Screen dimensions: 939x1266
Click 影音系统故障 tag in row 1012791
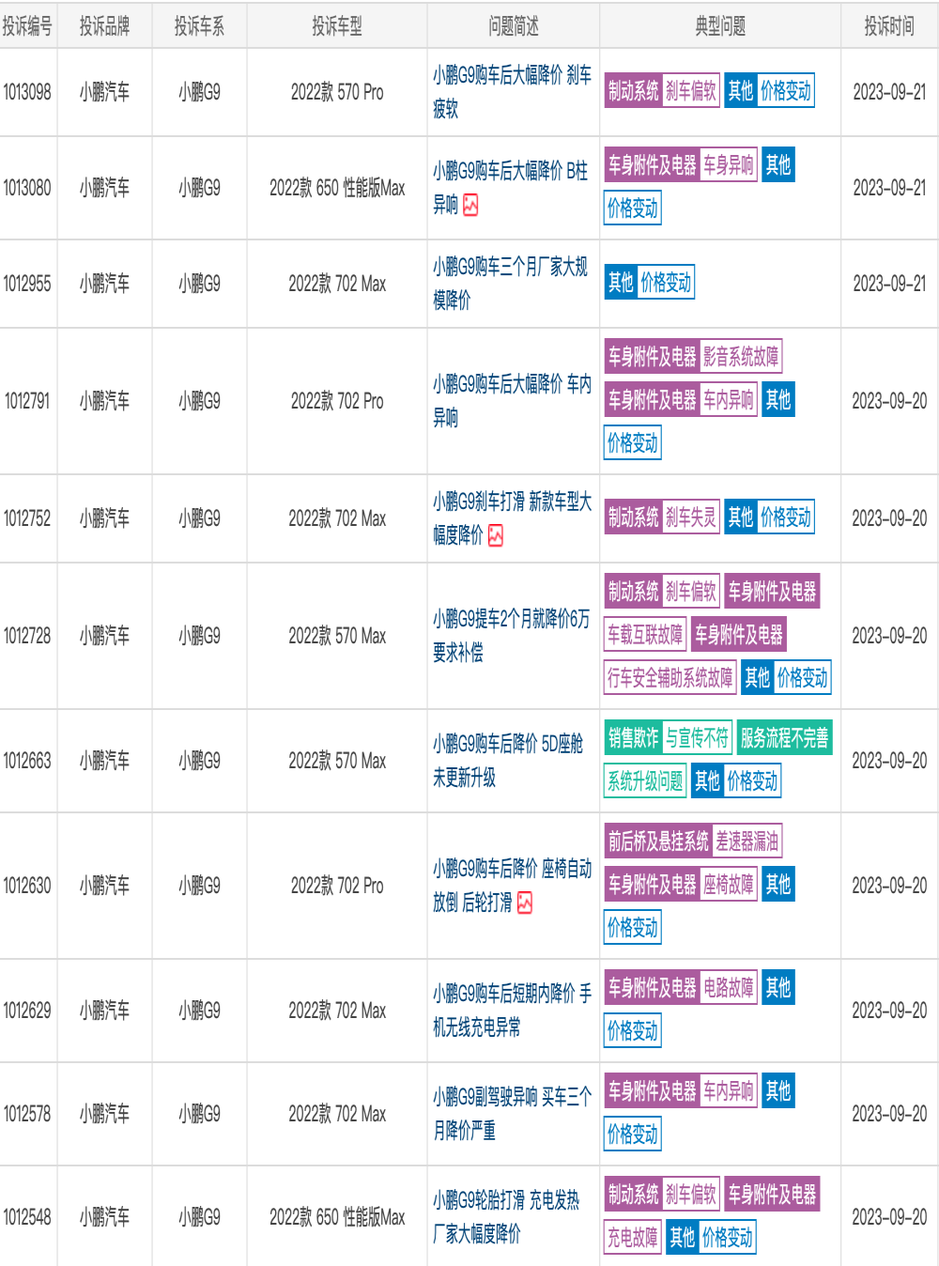tap(741, 357)
